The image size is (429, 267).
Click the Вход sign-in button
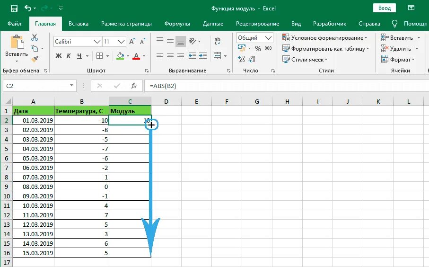tap(385, 8)
